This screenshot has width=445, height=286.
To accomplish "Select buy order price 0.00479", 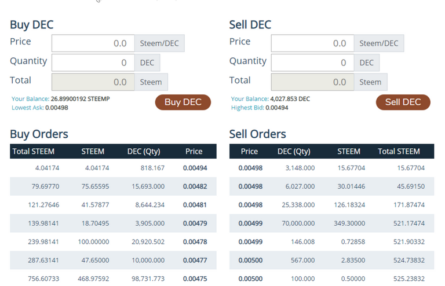I will (195, 223).
